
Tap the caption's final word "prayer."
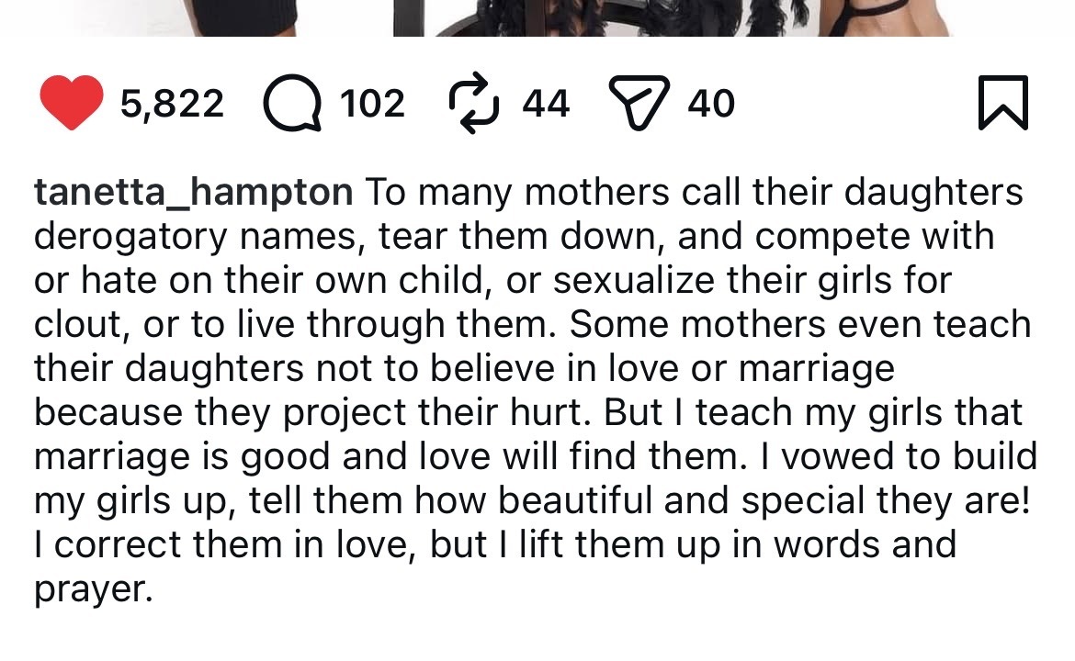(x=92, y=588)
